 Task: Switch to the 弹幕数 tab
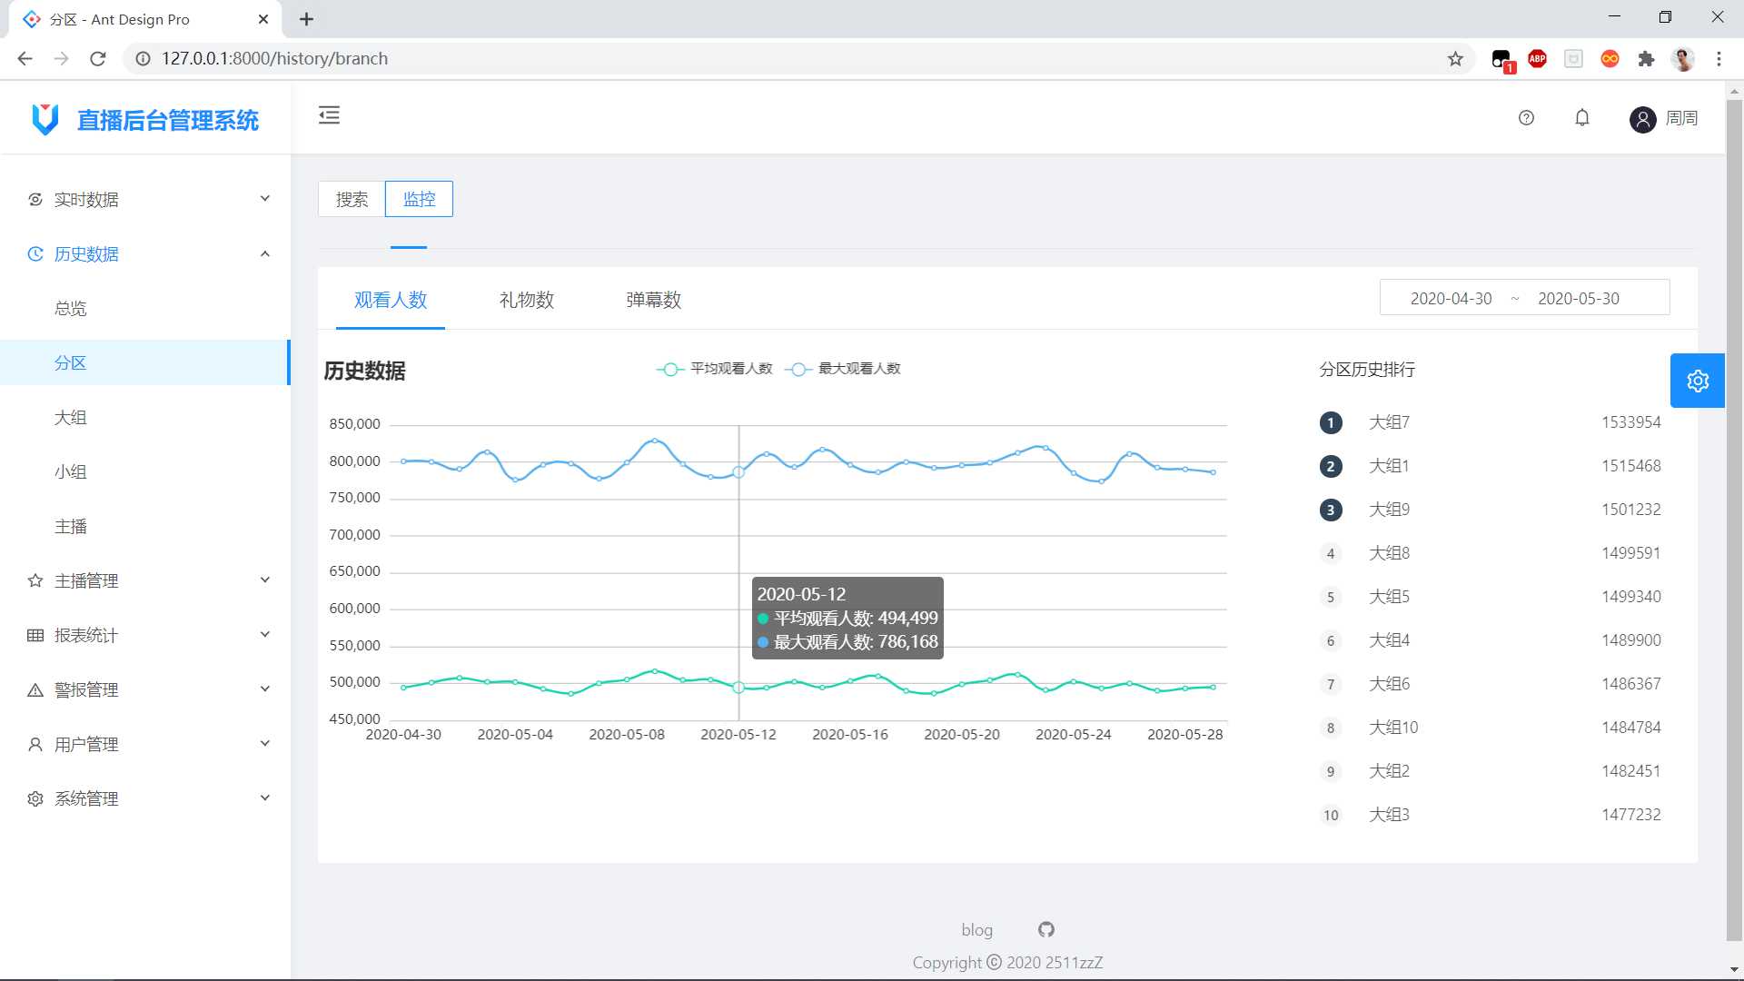pyautogui.click(x=654, y=300)
